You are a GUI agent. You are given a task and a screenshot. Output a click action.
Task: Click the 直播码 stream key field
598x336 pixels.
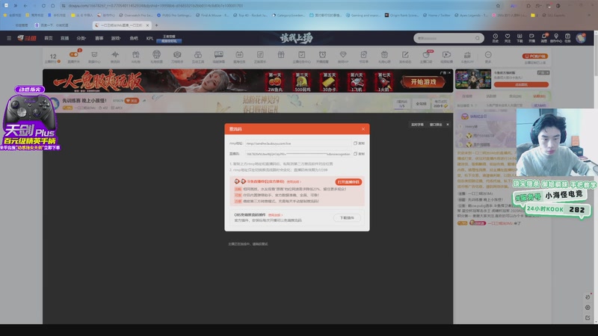pyautogui.click(x=298, y=154)
